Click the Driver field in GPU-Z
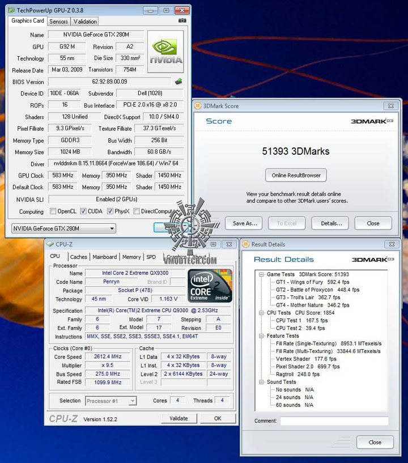 pyautogui.click(x=116, y=163)
